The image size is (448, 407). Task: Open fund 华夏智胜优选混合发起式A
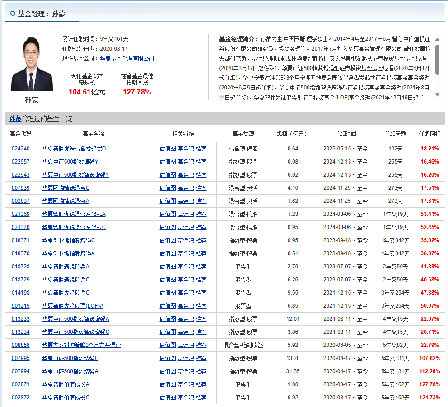click(74, 214)
